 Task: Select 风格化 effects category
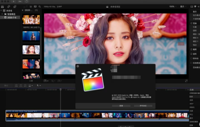coord(192,107)
